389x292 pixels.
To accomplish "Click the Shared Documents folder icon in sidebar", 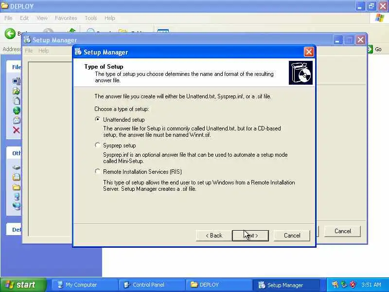I will coord(17,187).
